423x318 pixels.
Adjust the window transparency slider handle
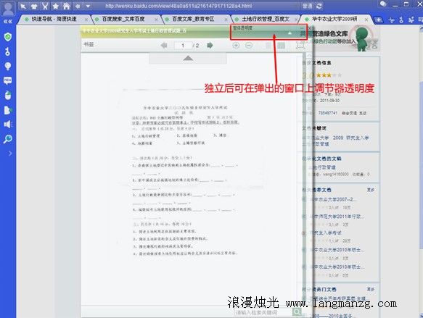click(x=289, y=33)
